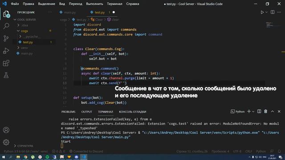
Task: Click the cogs breadcrumb
Action: point(63,20)
